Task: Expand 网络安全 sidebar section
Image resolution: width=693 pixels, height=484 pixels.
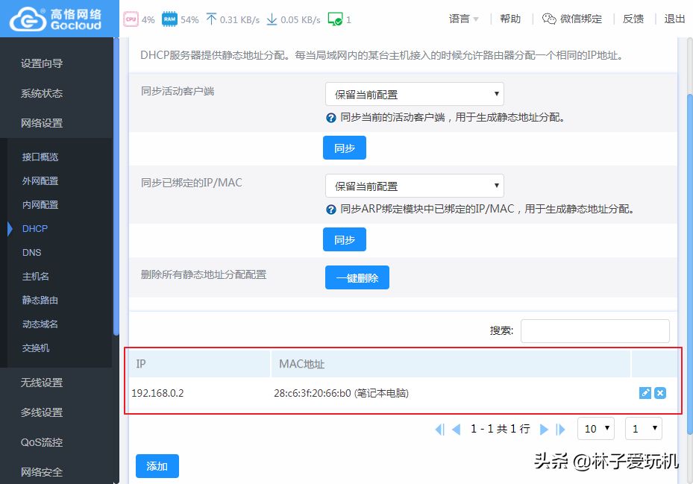Action: pyautogui.click(x=42, y=472)
